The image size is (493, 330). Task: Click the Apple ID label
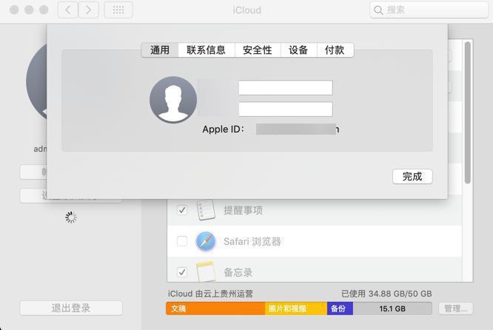224,129
